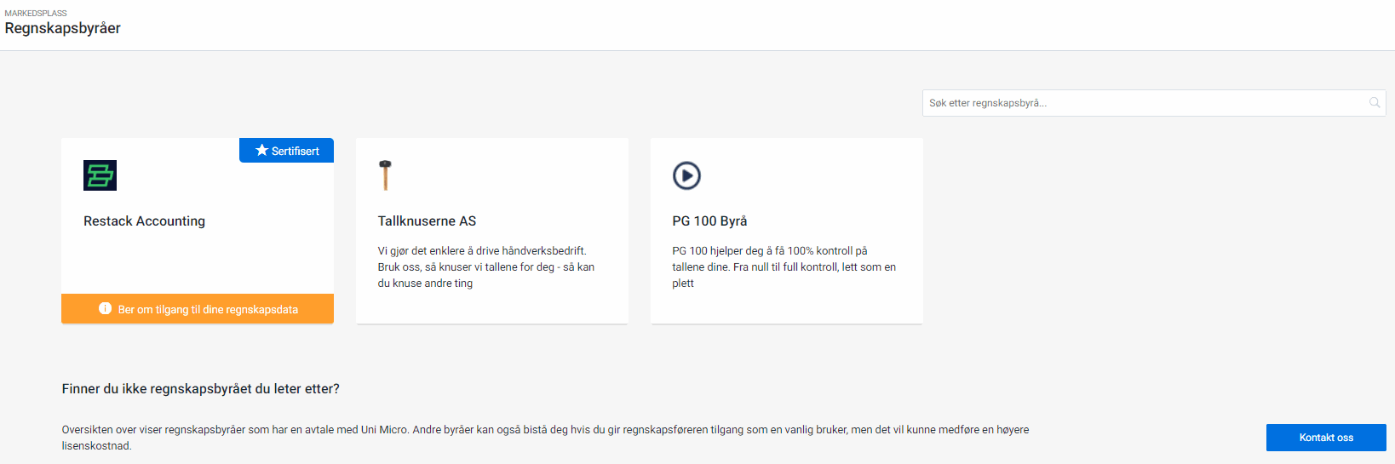Viewport: 1395px width, 464px height.
Task: Open the PG 100 Byrå title
Action: pos(709,221)
